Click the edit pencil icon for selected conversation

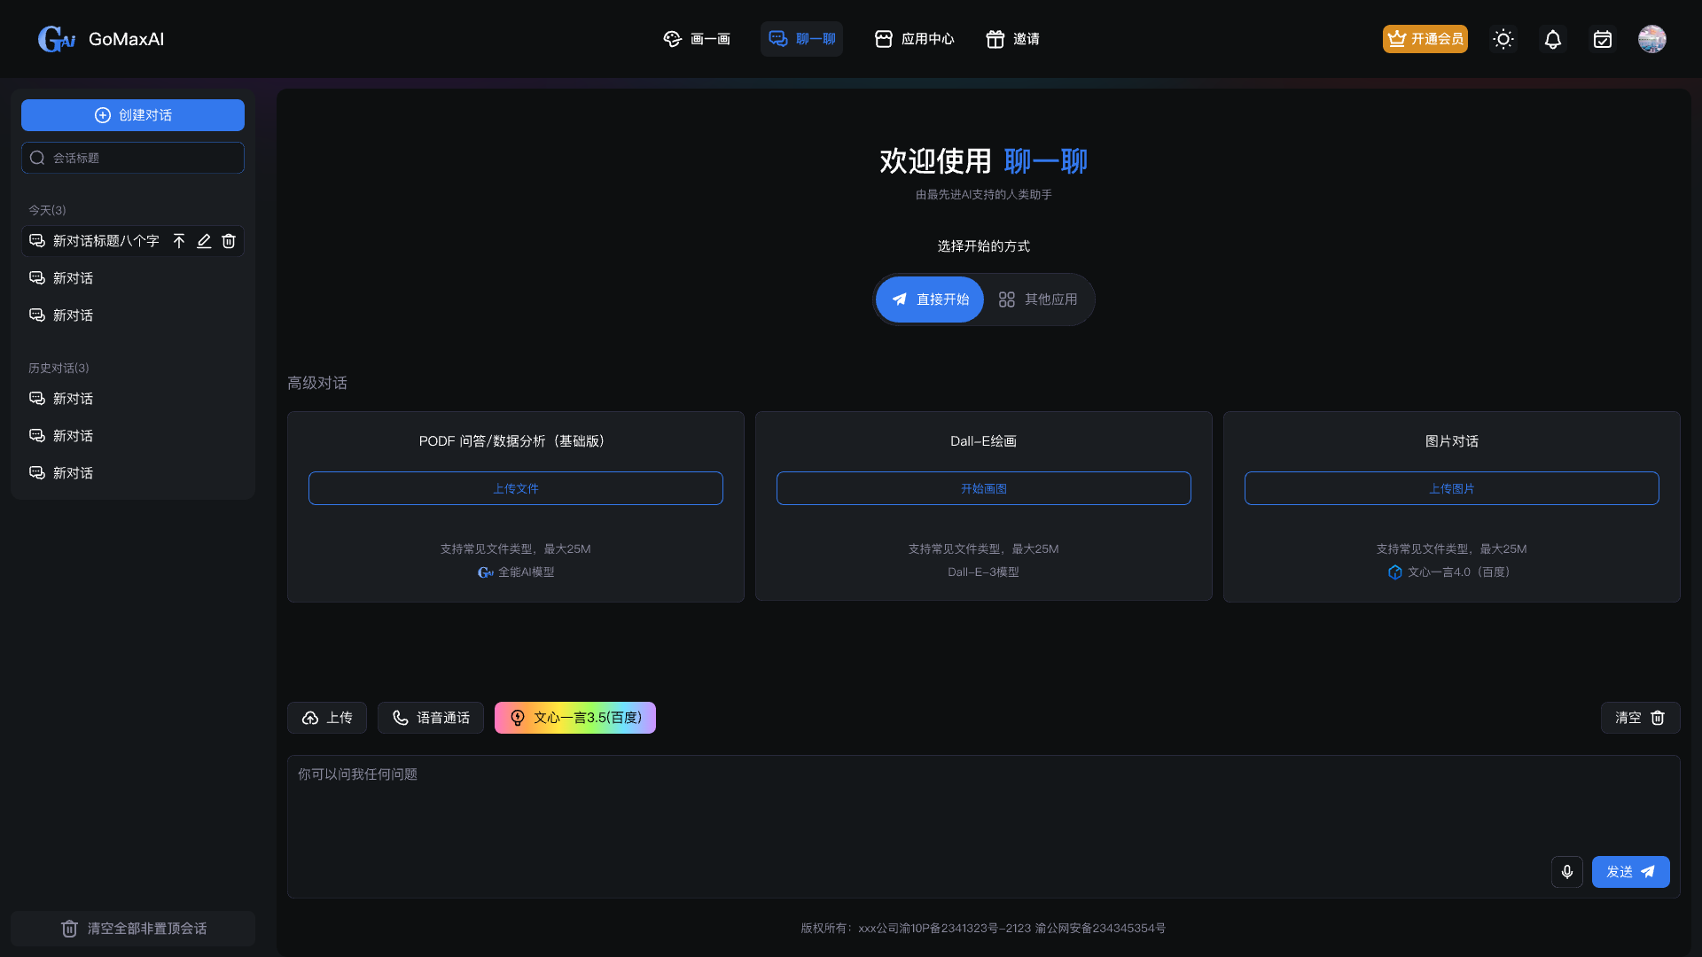204,241
